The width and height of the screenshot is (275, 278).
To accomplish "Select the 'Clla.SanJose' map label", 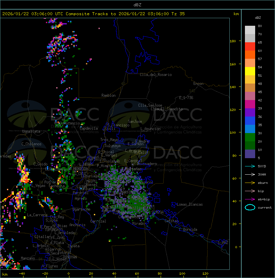I will pyautogui.click(x=150, y=105).
